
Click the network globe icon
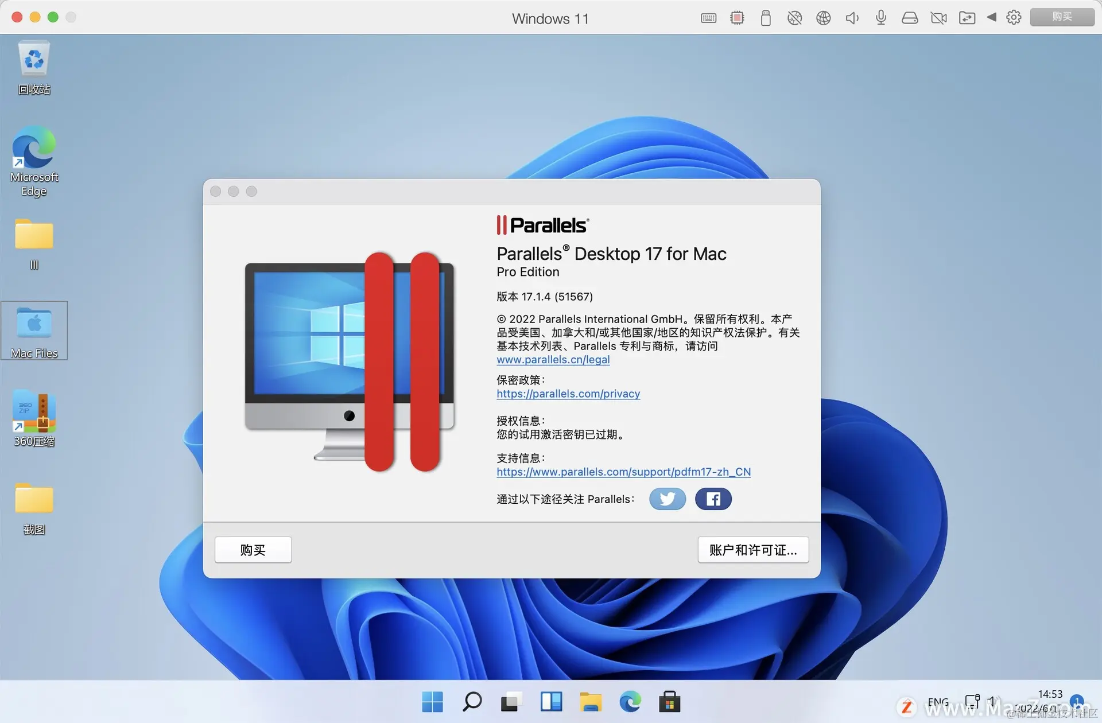tap(824, 18)
